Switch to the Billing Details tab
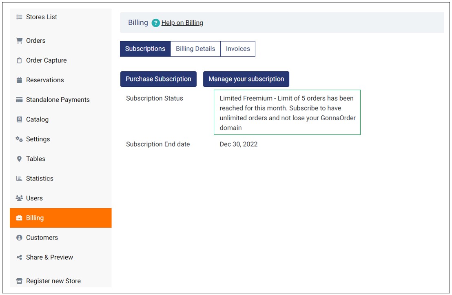This screenshot has height=295, width=452. (195, 48)
